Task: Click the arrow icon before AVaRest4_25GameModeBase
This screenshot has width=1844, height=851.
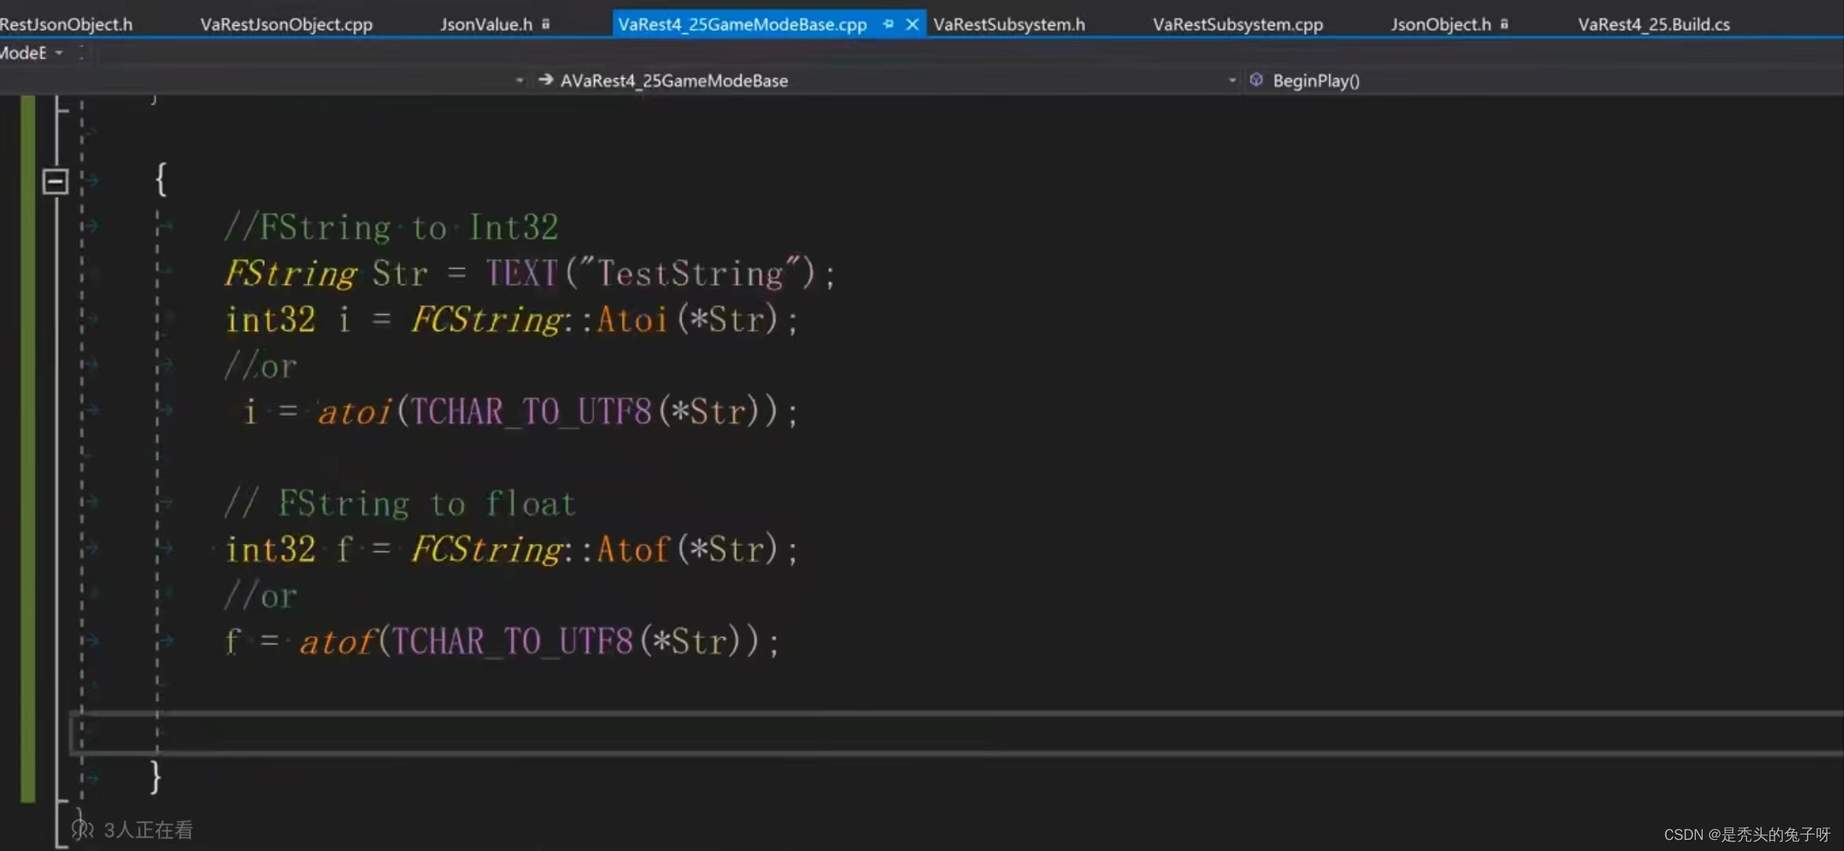Action: point(545,80)
